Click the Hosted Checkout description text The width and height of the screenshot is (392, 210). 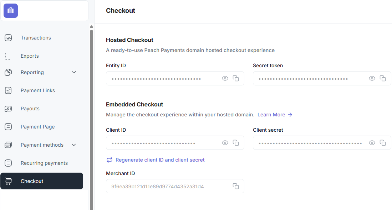point(190,51)
